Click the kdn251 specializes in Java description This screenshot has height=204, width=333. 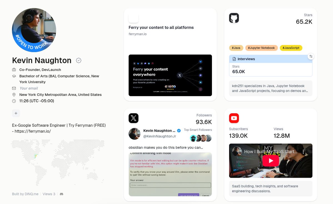271,88
